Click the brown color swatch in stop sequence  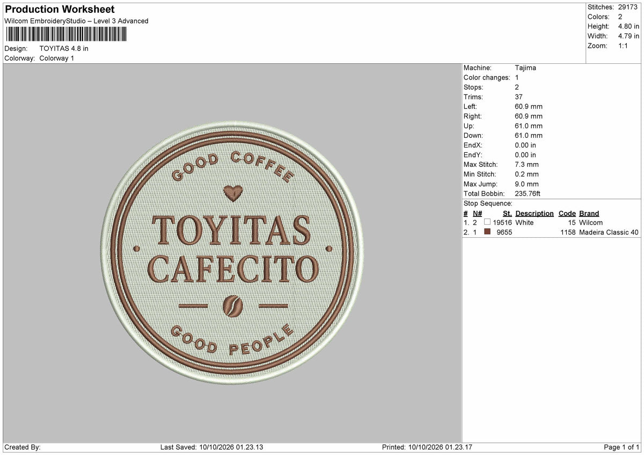point(487,232)
